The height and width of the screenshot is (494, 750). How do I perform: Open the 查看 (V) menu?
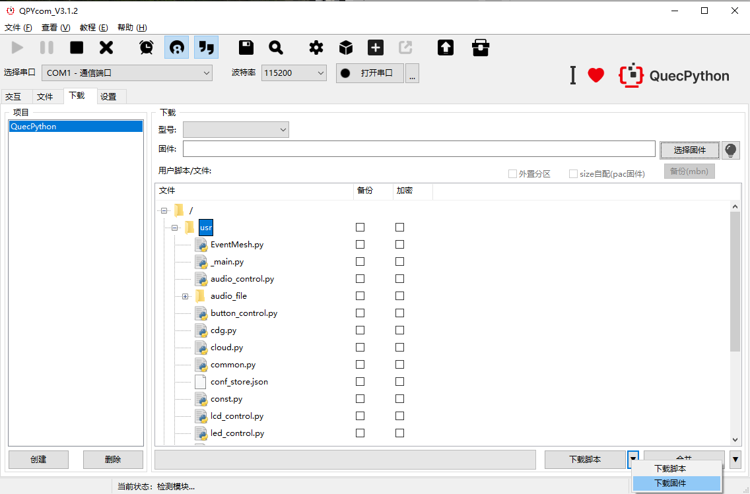click(56, 28)
